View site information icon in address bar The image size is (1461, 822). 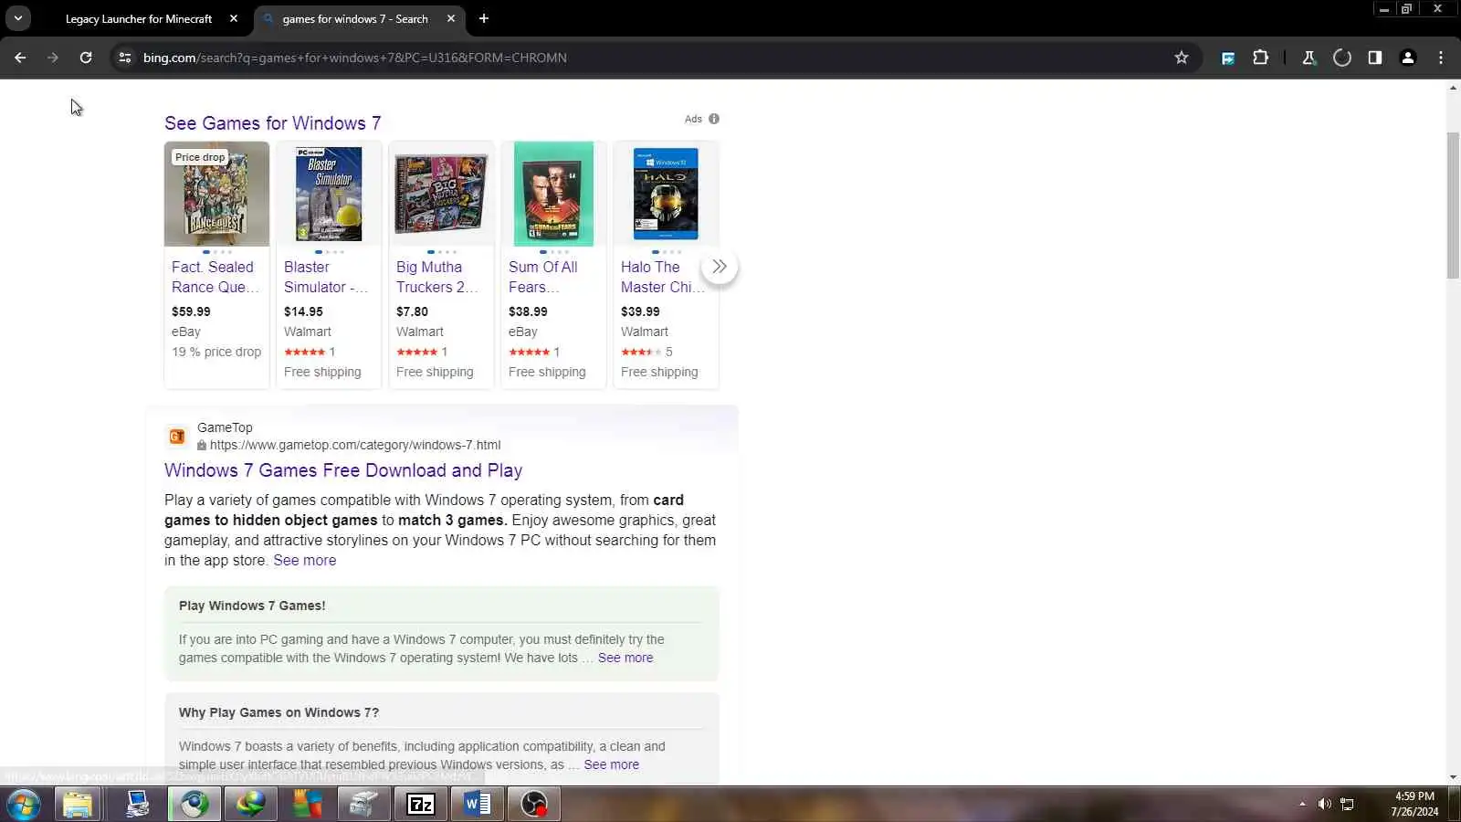[x=125, y=58]
